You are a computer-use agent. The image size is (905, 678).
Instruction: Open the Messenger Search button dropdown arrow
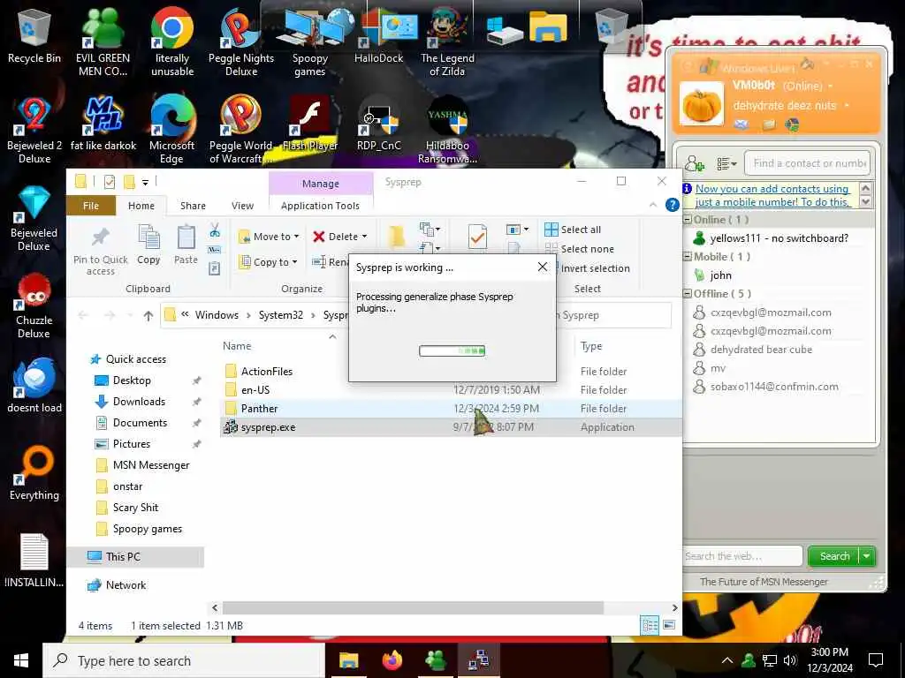867,556
